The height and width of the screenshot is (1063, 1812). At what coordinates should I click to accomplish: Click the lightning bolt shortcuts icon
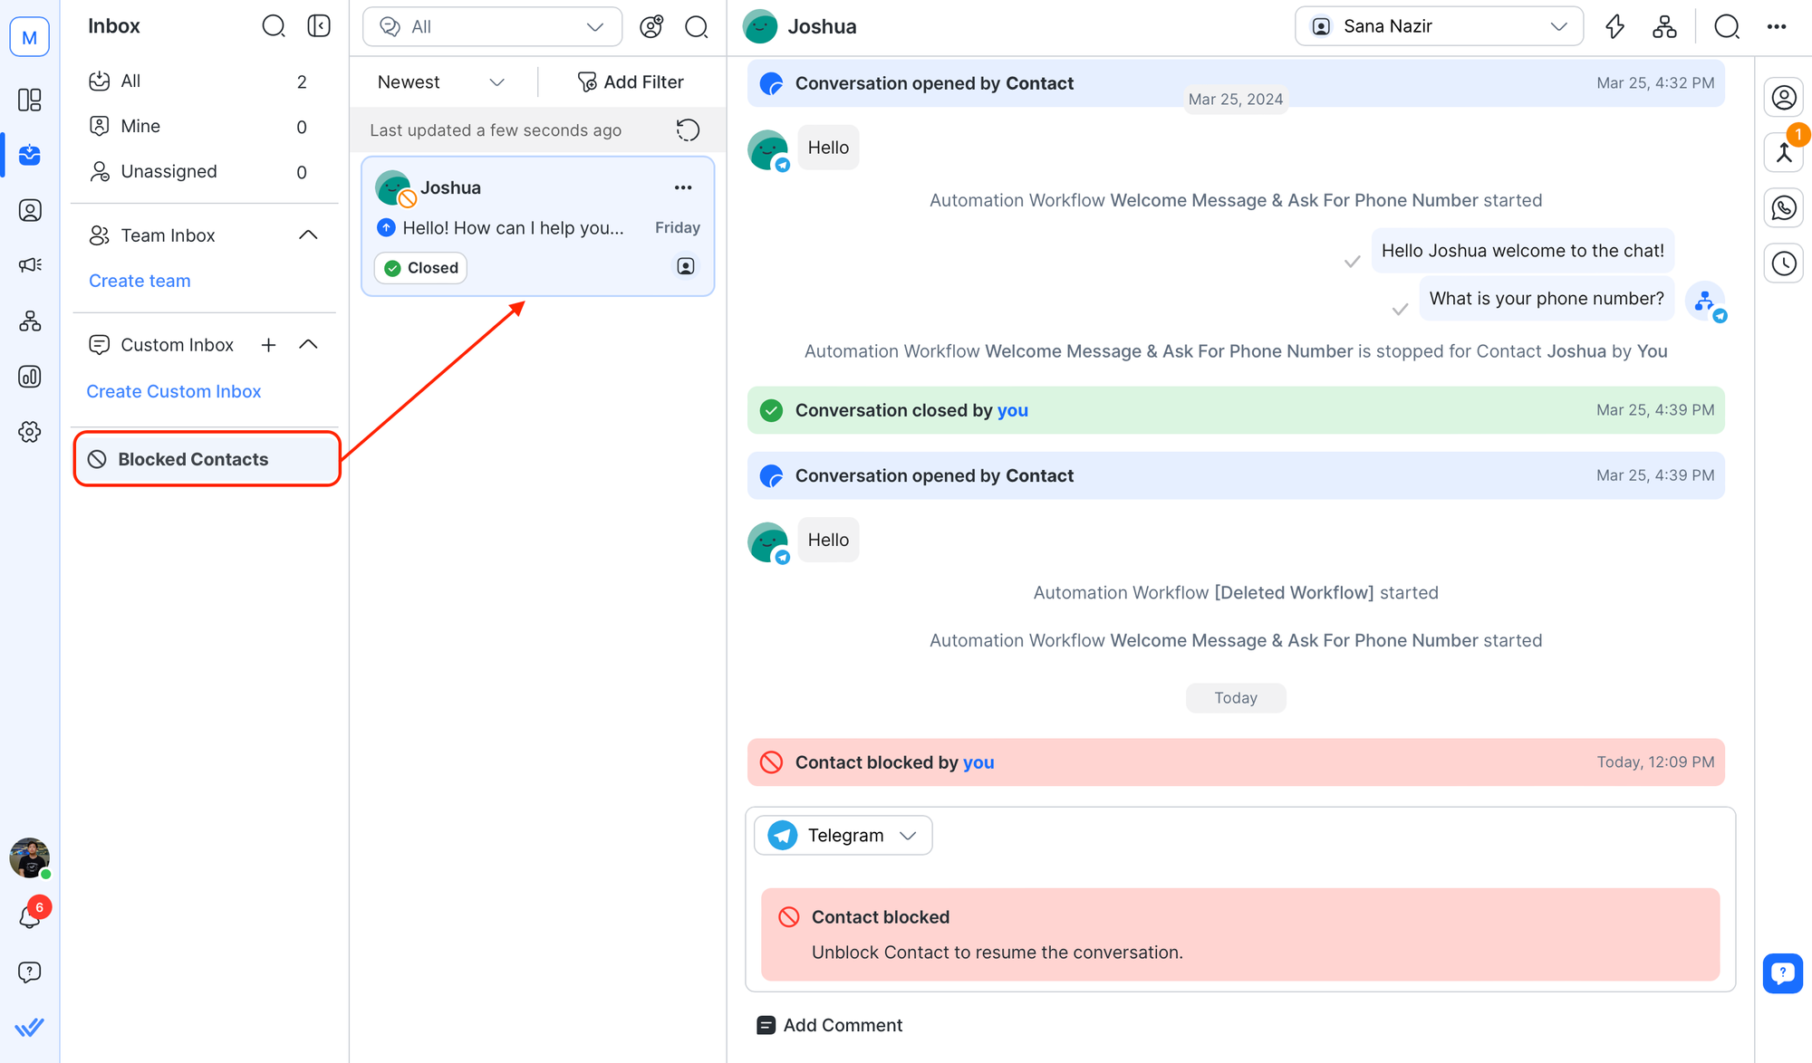(x=1614, y=26)
